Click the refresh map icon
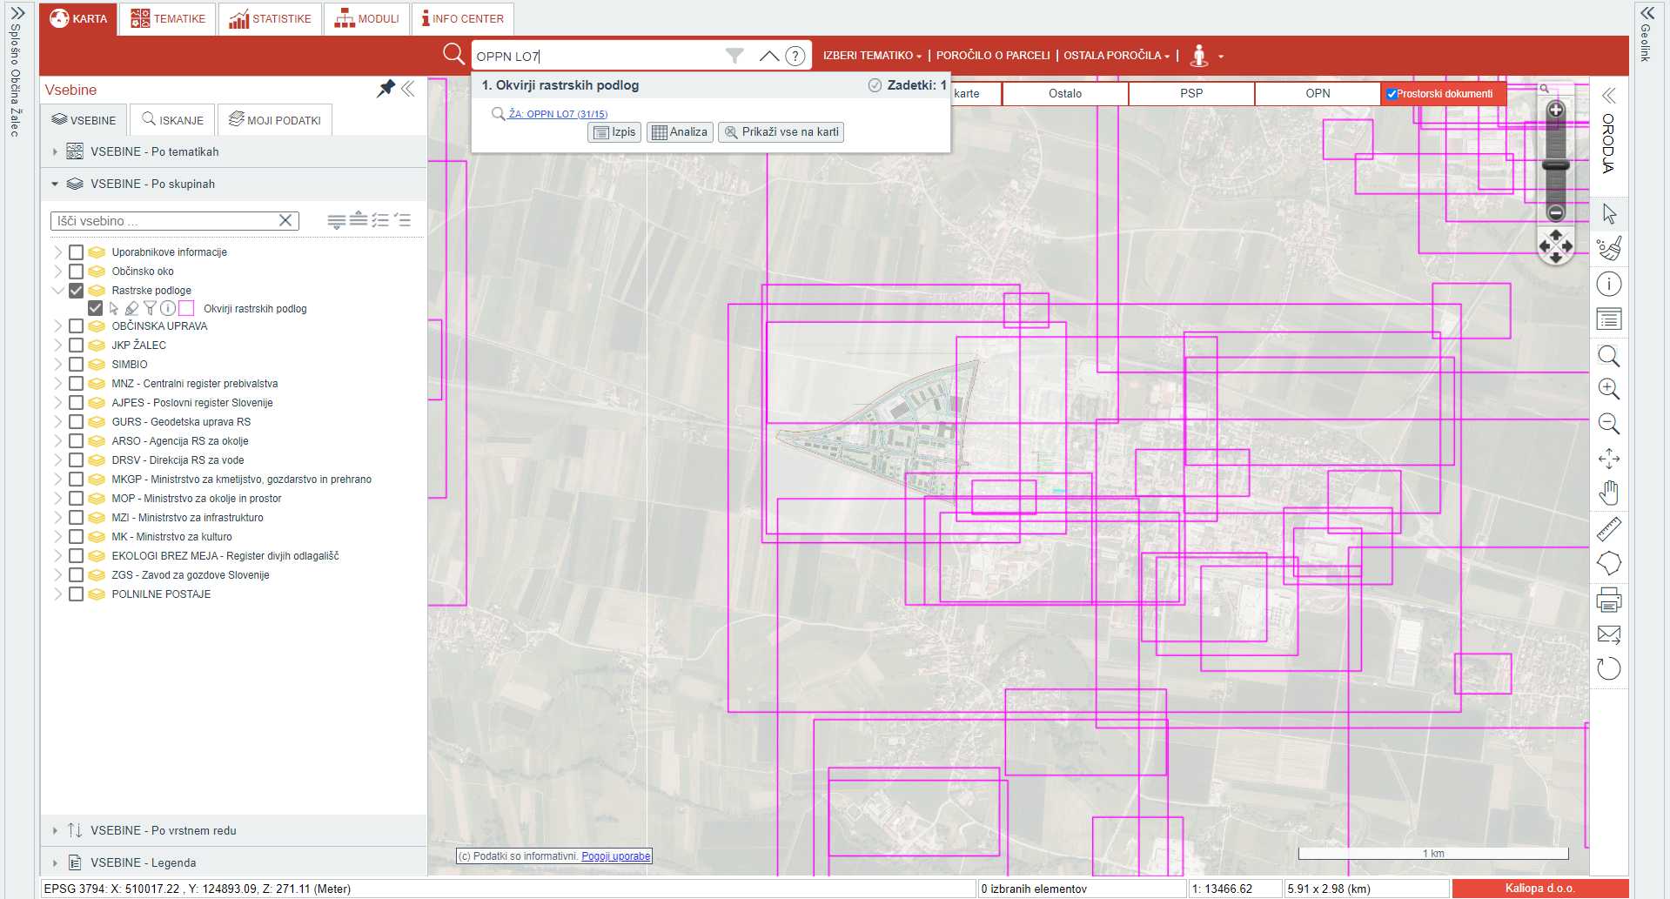 coord(1609,668)
